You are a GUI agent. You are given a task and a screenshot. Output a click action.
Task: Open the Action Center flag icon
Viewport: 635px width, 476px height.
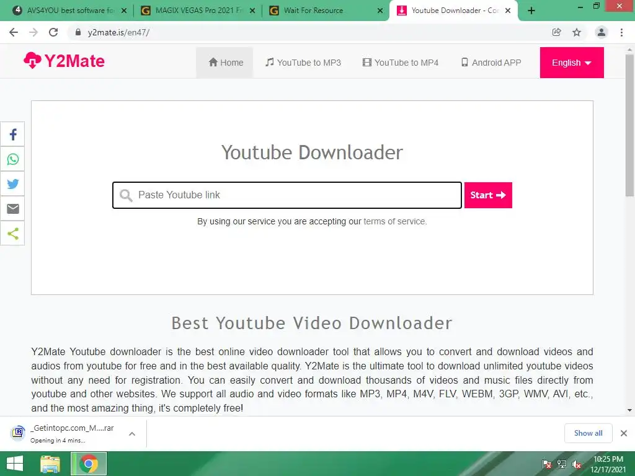coord(546,464)
